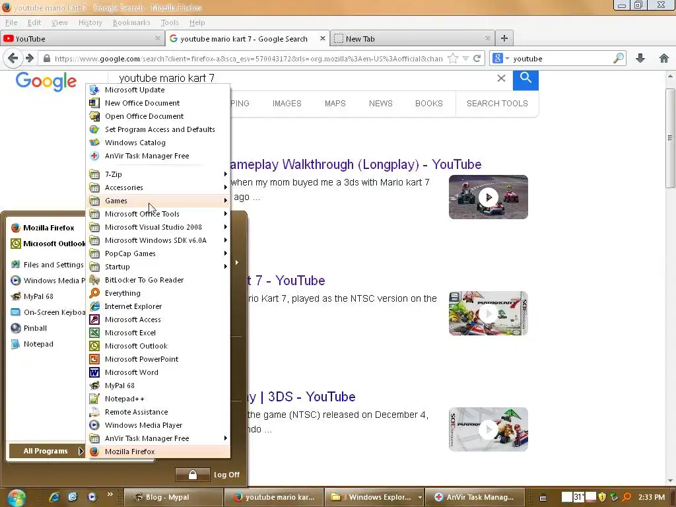
Task: Open Remote Assistance
Action: coord(158,412)
